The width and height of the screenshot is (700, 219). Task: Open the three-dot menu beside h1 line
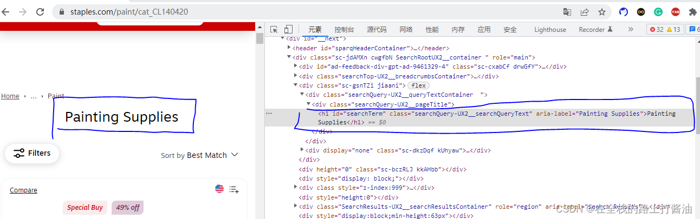(x=269, y=114)
